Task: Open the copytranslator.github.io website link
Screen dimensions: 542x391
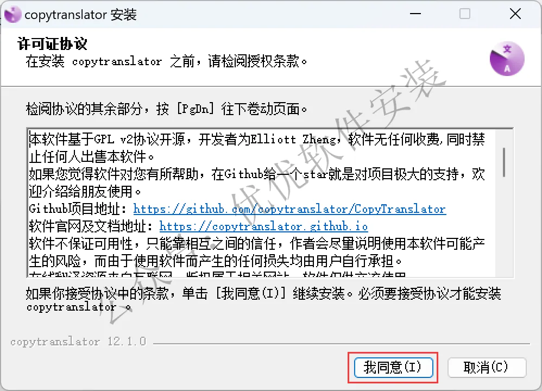Action: 263,227
